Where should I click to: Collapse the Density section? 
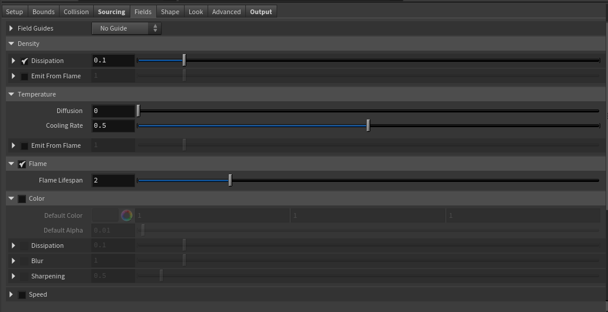tap(11, 44)
